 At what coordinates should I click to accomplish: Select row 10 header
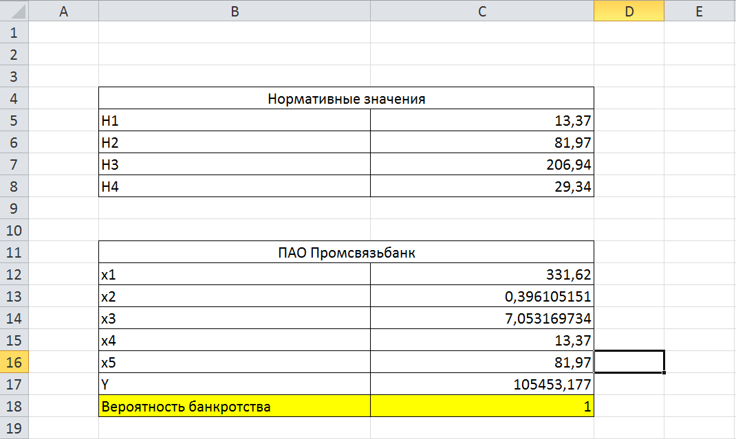(14, 230)
